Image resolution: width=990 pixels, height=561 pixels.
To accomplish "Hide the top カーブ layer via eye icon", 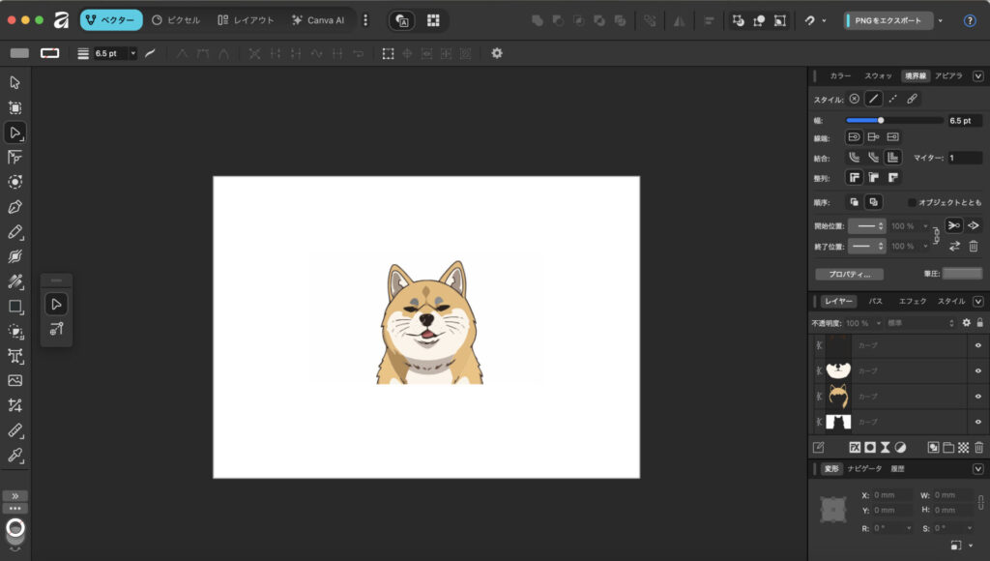I will [x=977, y=345].
